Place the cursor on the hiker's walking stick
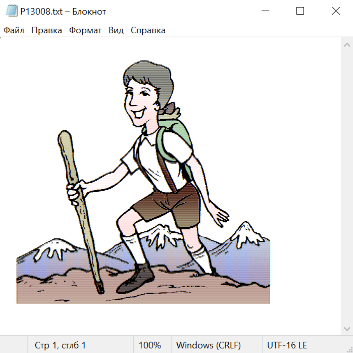 [x=78, y=204]
